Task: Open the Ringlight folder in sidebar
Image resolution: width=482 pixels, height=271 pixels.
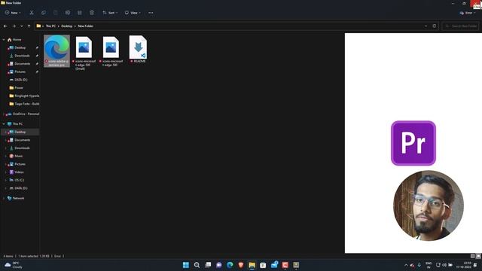Action: point(24,96)
